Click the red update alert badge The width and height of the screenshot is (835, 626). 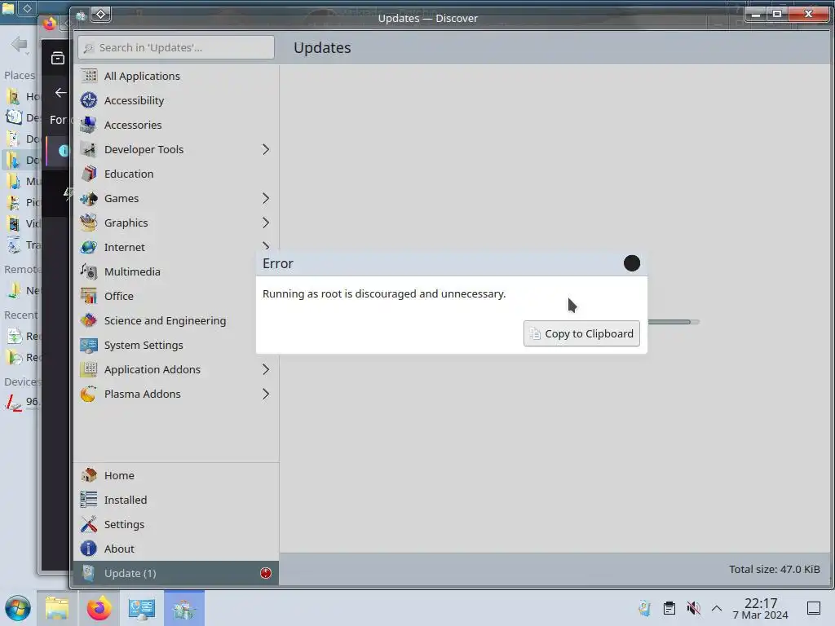(x=266, y=573)
